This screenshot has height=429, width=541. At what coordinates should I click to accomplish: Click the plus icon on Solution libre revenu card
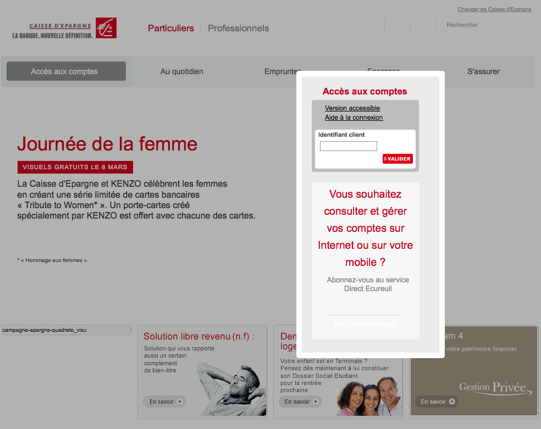pyautogui.click(x=180, y=402)
